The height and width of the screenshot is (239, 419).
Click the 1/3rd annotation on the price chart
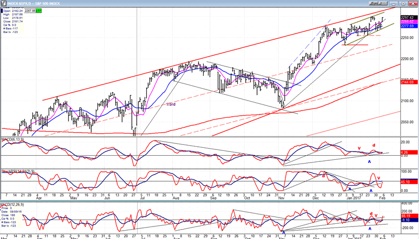point(171,104)
